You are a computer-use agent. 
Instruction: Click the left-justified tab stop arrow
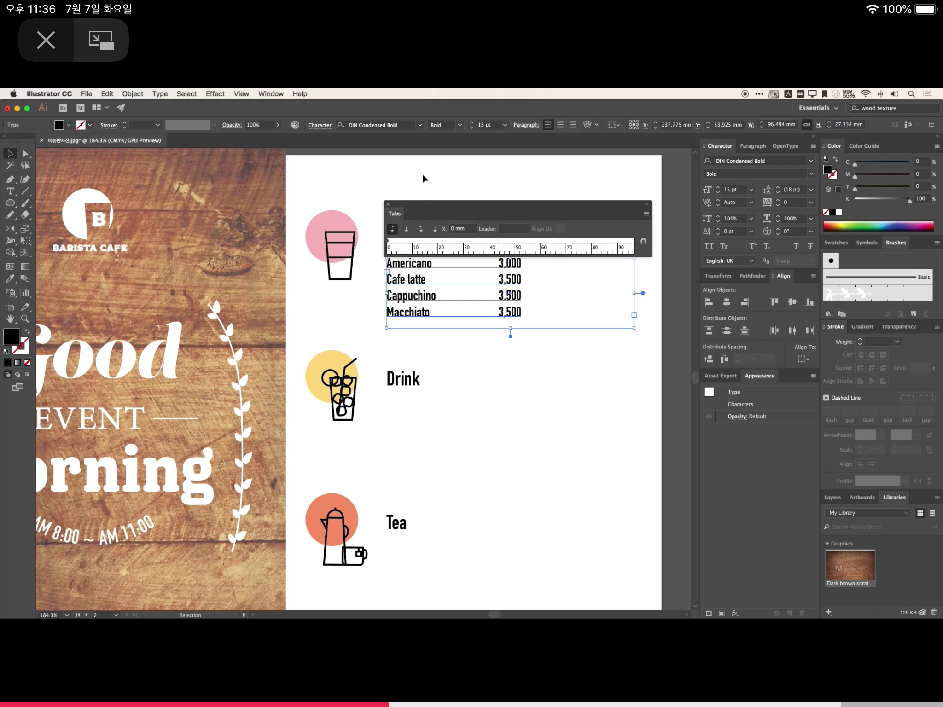tap(392, 229)
